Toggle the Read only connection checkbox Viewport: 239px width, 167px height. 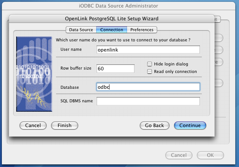click(x=150, y=71)
